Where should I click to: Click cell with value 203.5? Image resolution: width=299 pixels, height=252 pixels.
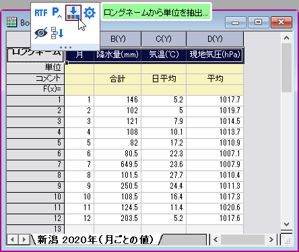pos(117,218)
